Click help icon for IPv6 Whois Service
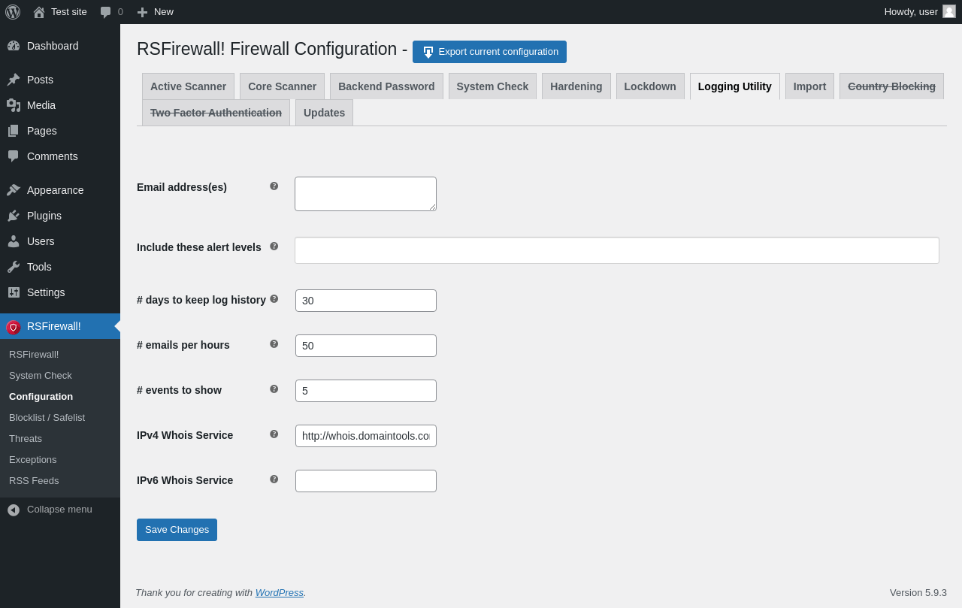The image size is (962, 608). [x=274, y=479]
